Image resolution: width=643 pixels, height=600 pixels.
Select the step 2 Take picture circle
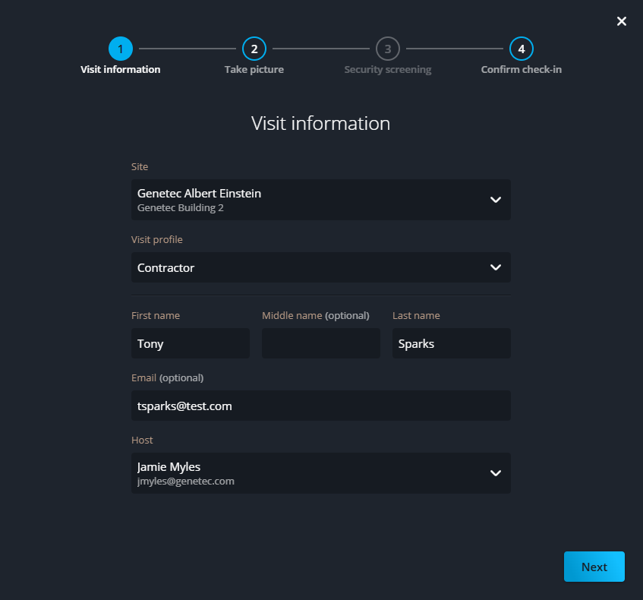(254, 48)
